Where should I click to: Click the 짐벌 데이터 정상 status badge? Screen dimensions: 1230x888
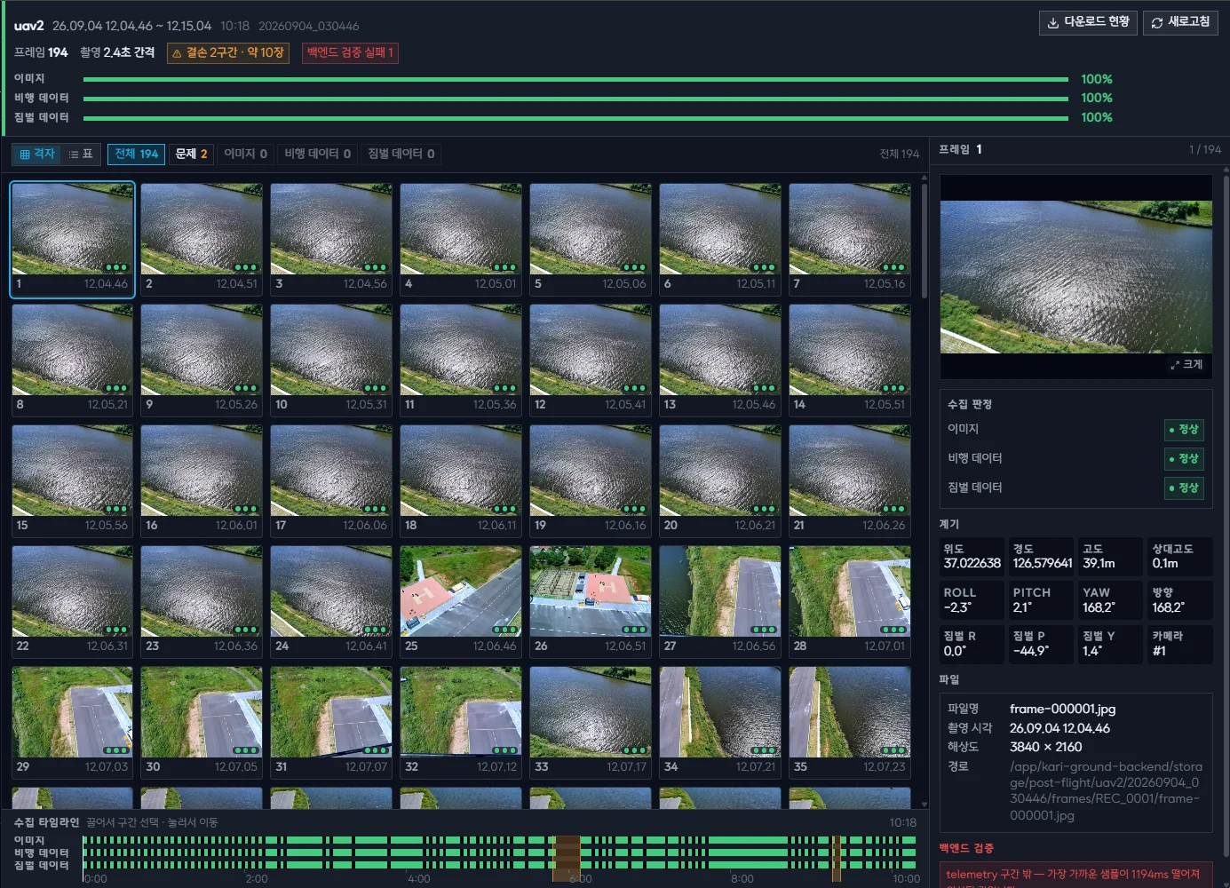tap(1184, 488)
